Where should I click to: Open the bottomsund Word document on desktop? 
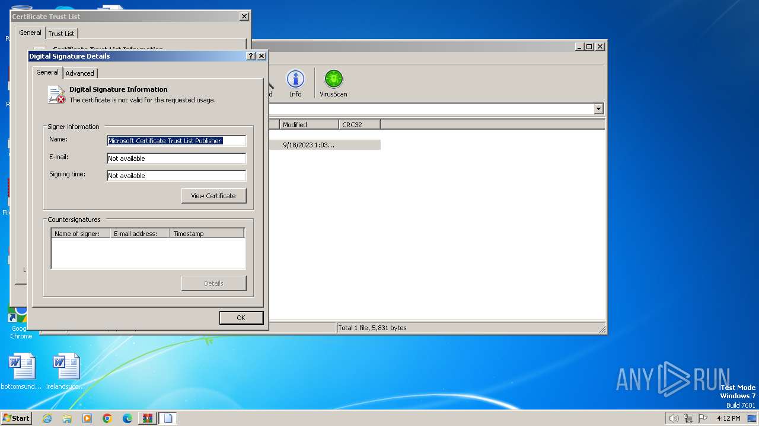click(x=22, y=372)
